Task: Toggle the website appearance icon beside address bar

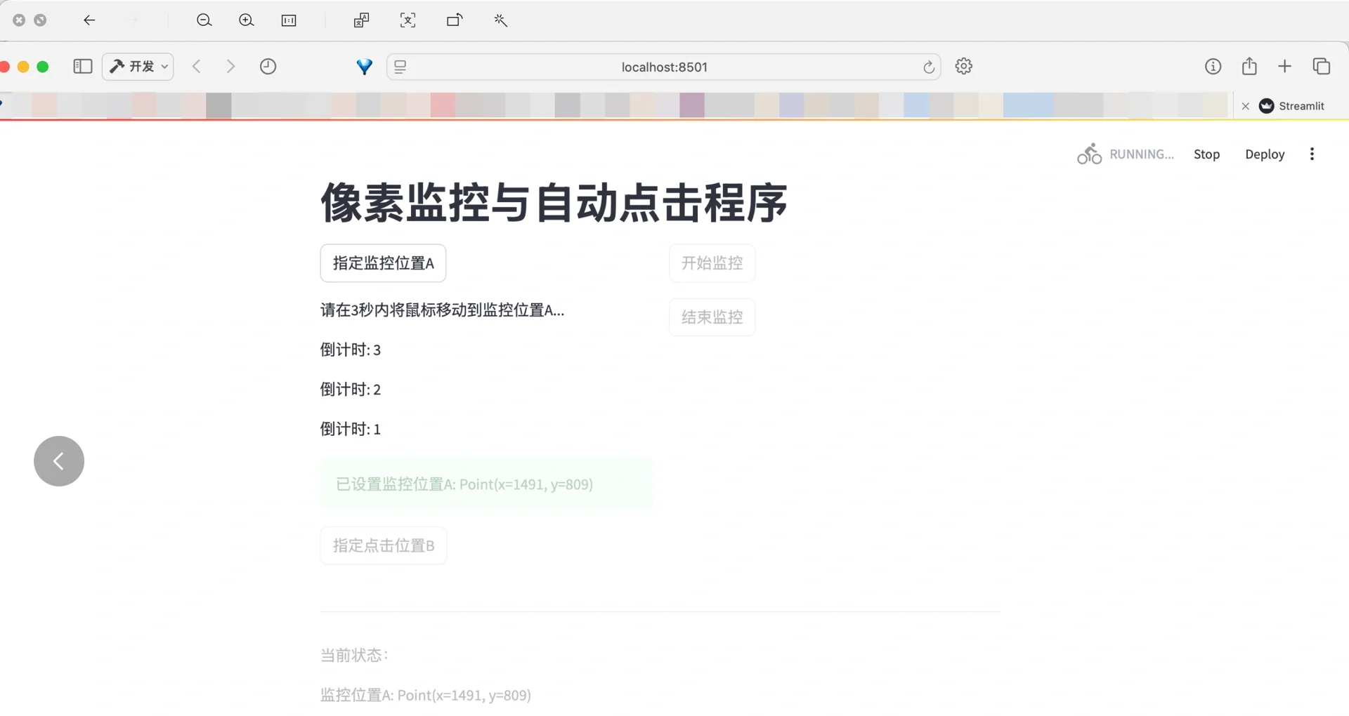Action: 400,66
